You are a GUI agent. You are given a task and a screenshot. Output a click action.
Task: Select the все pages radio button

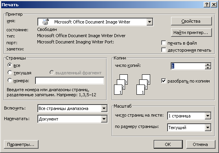click(10, 65)
